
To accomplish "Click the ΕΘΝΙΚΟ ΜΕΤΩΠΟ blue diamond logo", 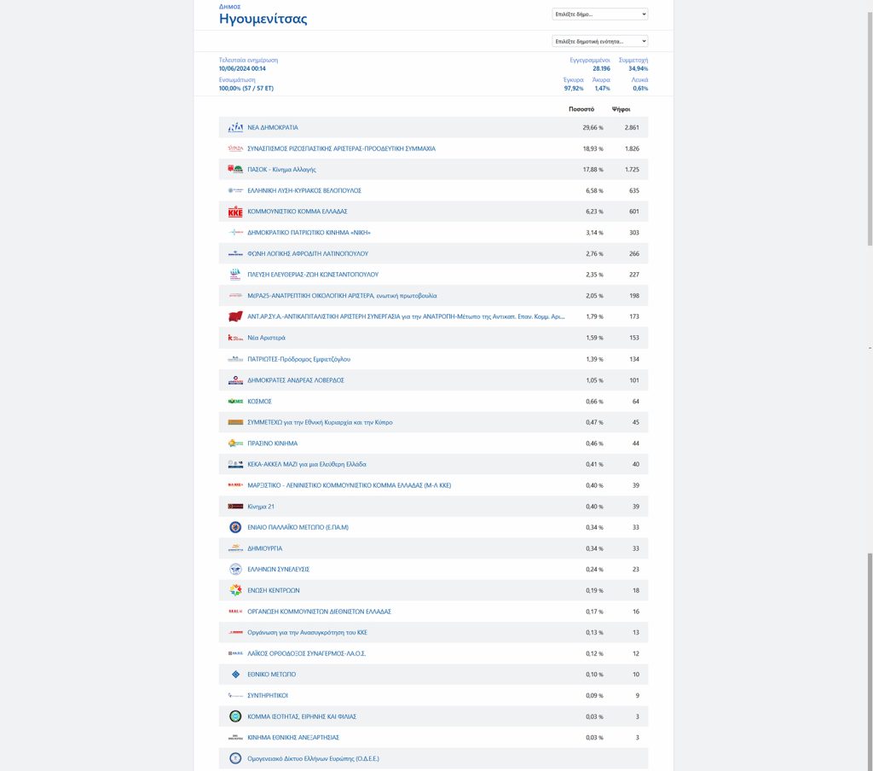I will click(x=235, y=675).
